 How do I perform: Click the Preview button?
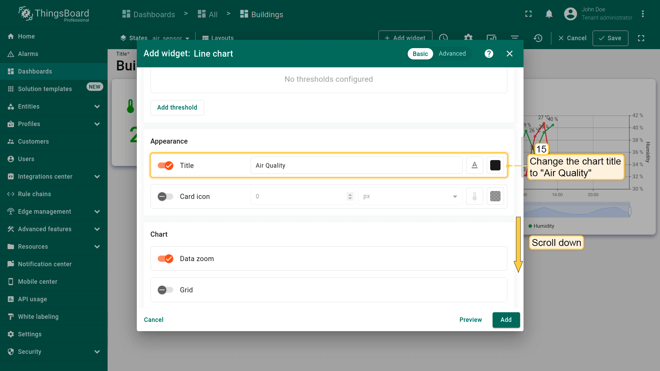click(x=470, y=320)
